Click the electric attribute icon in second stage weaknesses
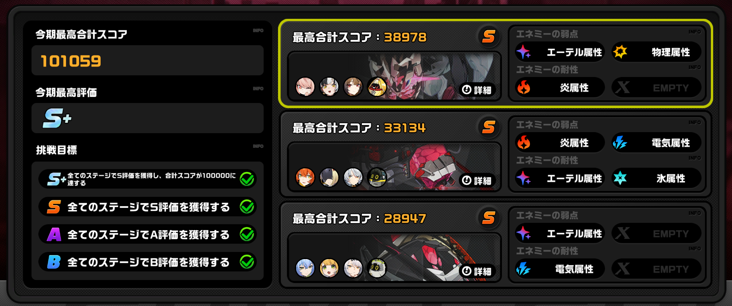Viewport: 732px width, 306px height. tap(620, 143)
